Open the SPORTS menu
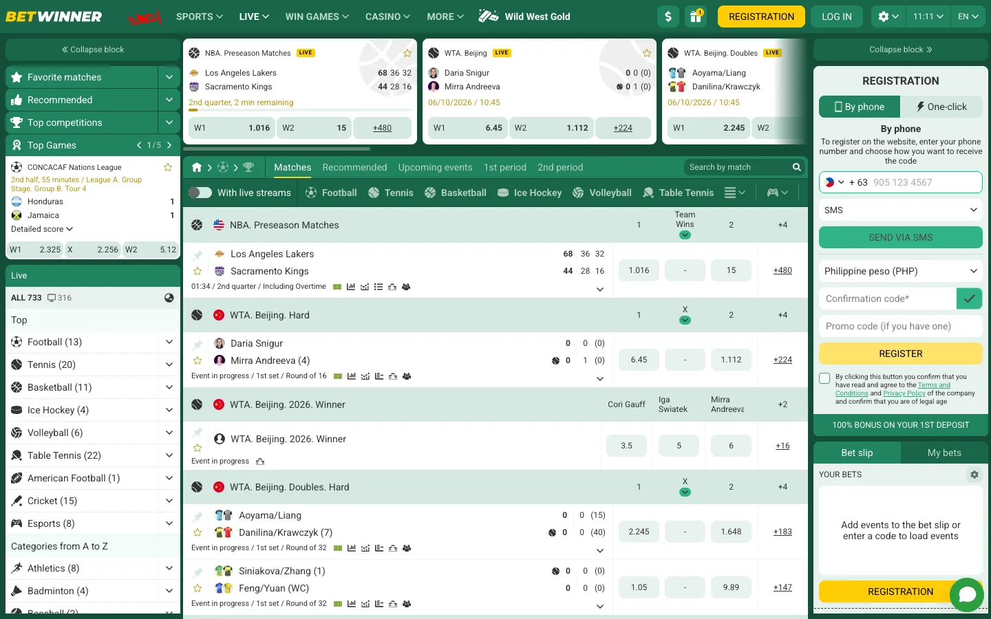The image size is (991, 619). click(200, 17)
